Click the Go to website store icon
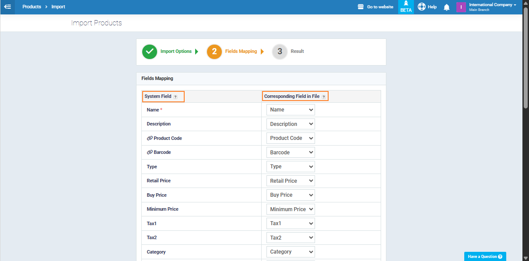The height and width of the screenshot is (261, 529). point(361,7)
